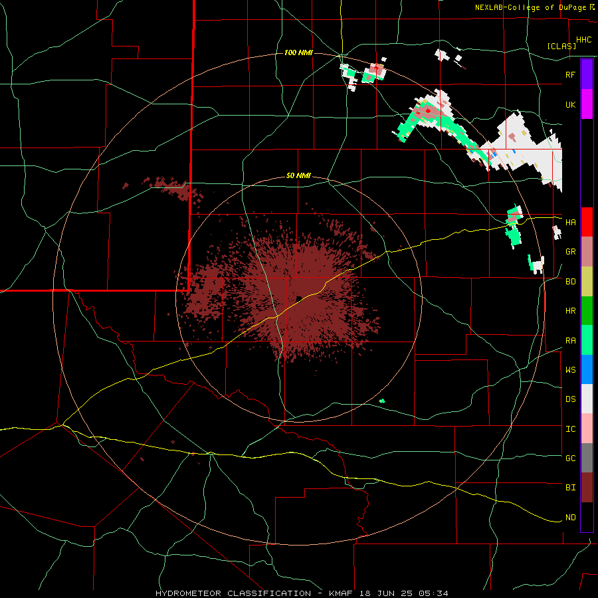
Task: Click the NEXLAB-College of DuPage credit text
Action: (x=531, y=7)
